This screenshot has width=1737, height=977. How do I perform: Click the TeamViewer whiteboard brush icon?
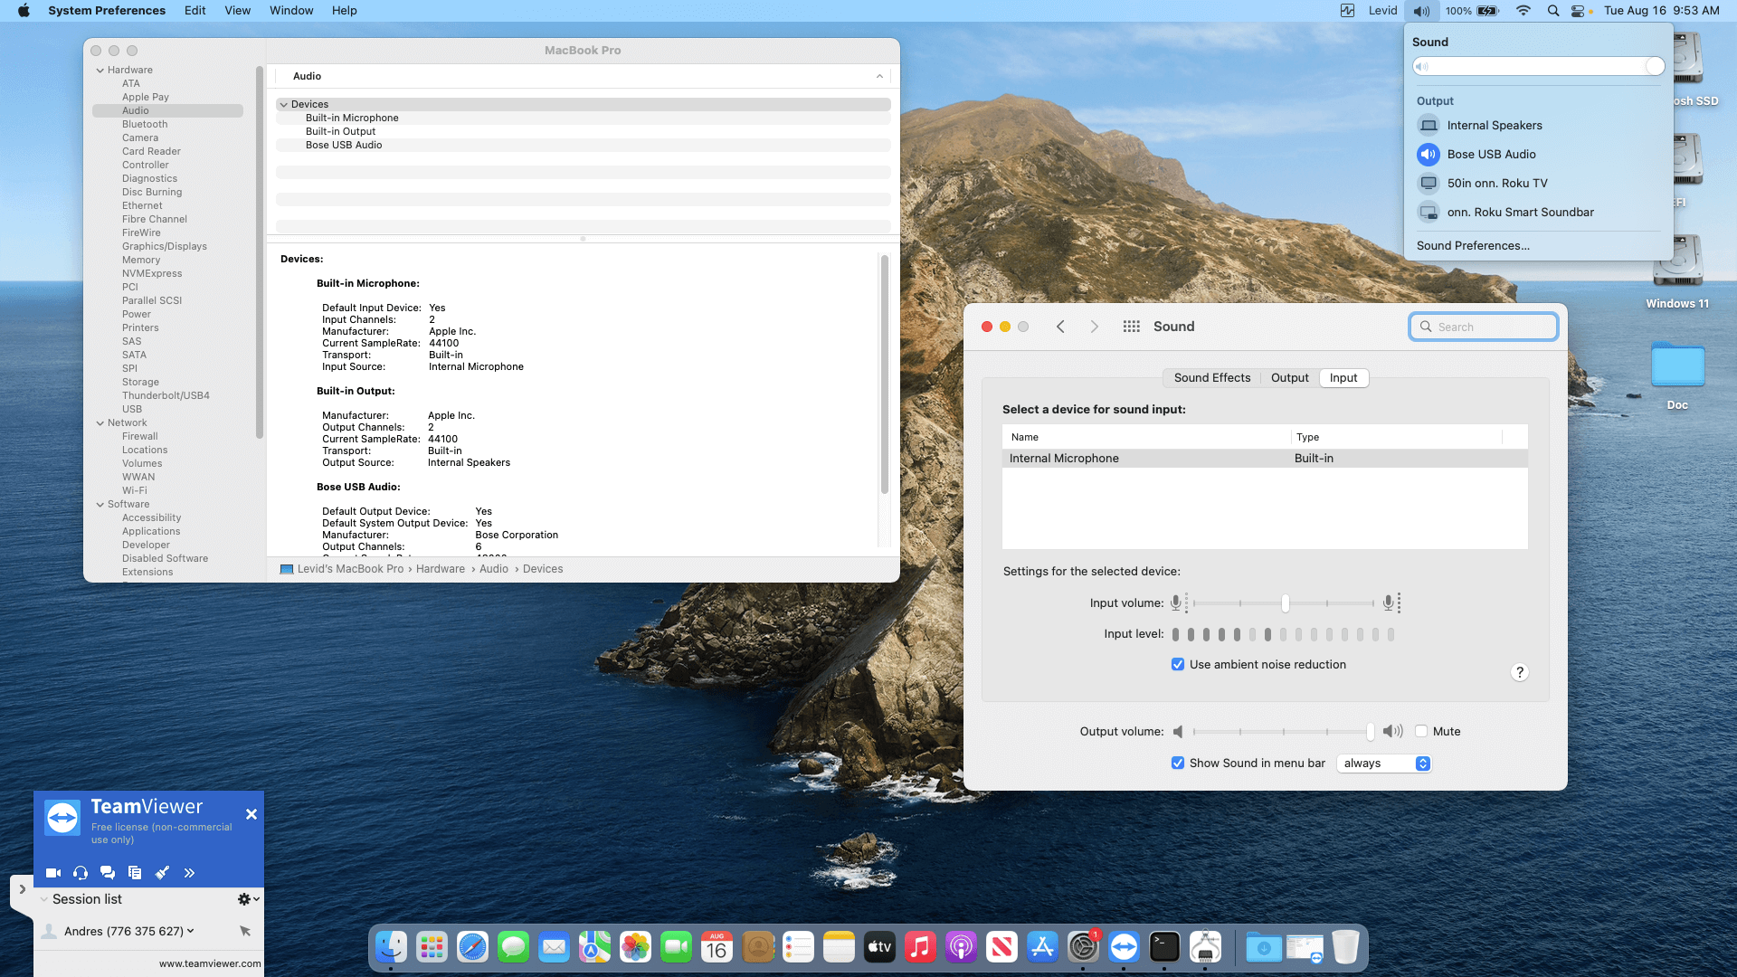click(162, 873)
